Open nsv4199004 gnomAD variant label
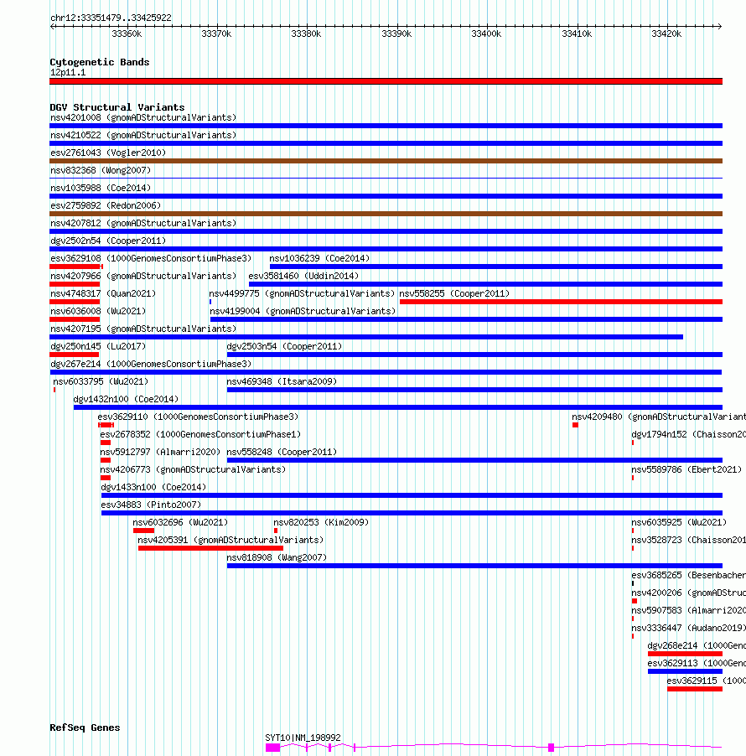The width and height of the screenshot is (746, 756). 303,312
